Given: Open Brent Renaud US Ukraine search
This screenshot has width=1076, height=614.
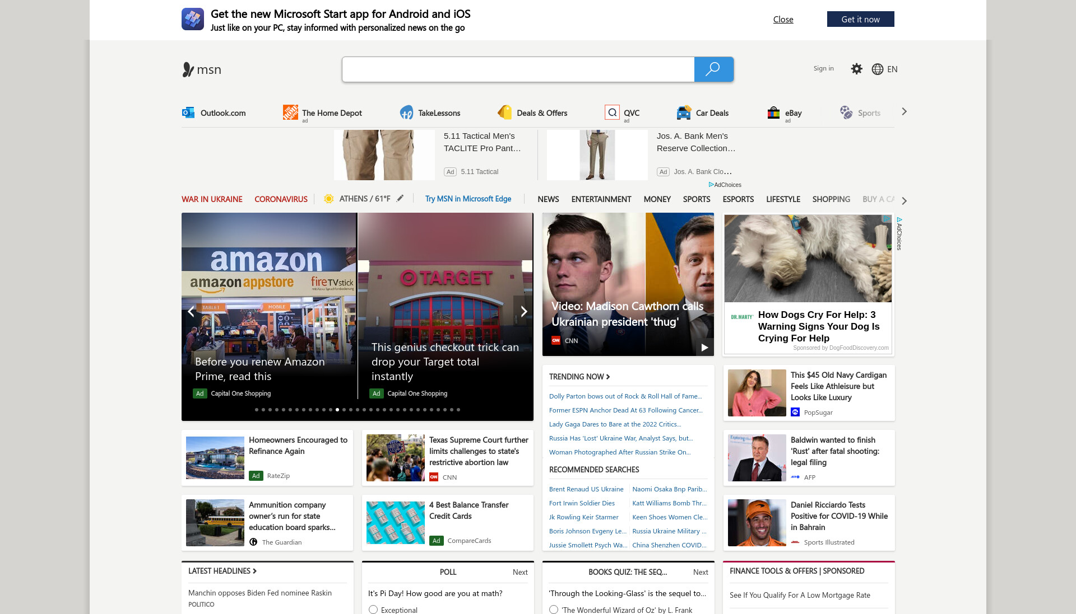Looking at the screenshot, I should point(586,489).
